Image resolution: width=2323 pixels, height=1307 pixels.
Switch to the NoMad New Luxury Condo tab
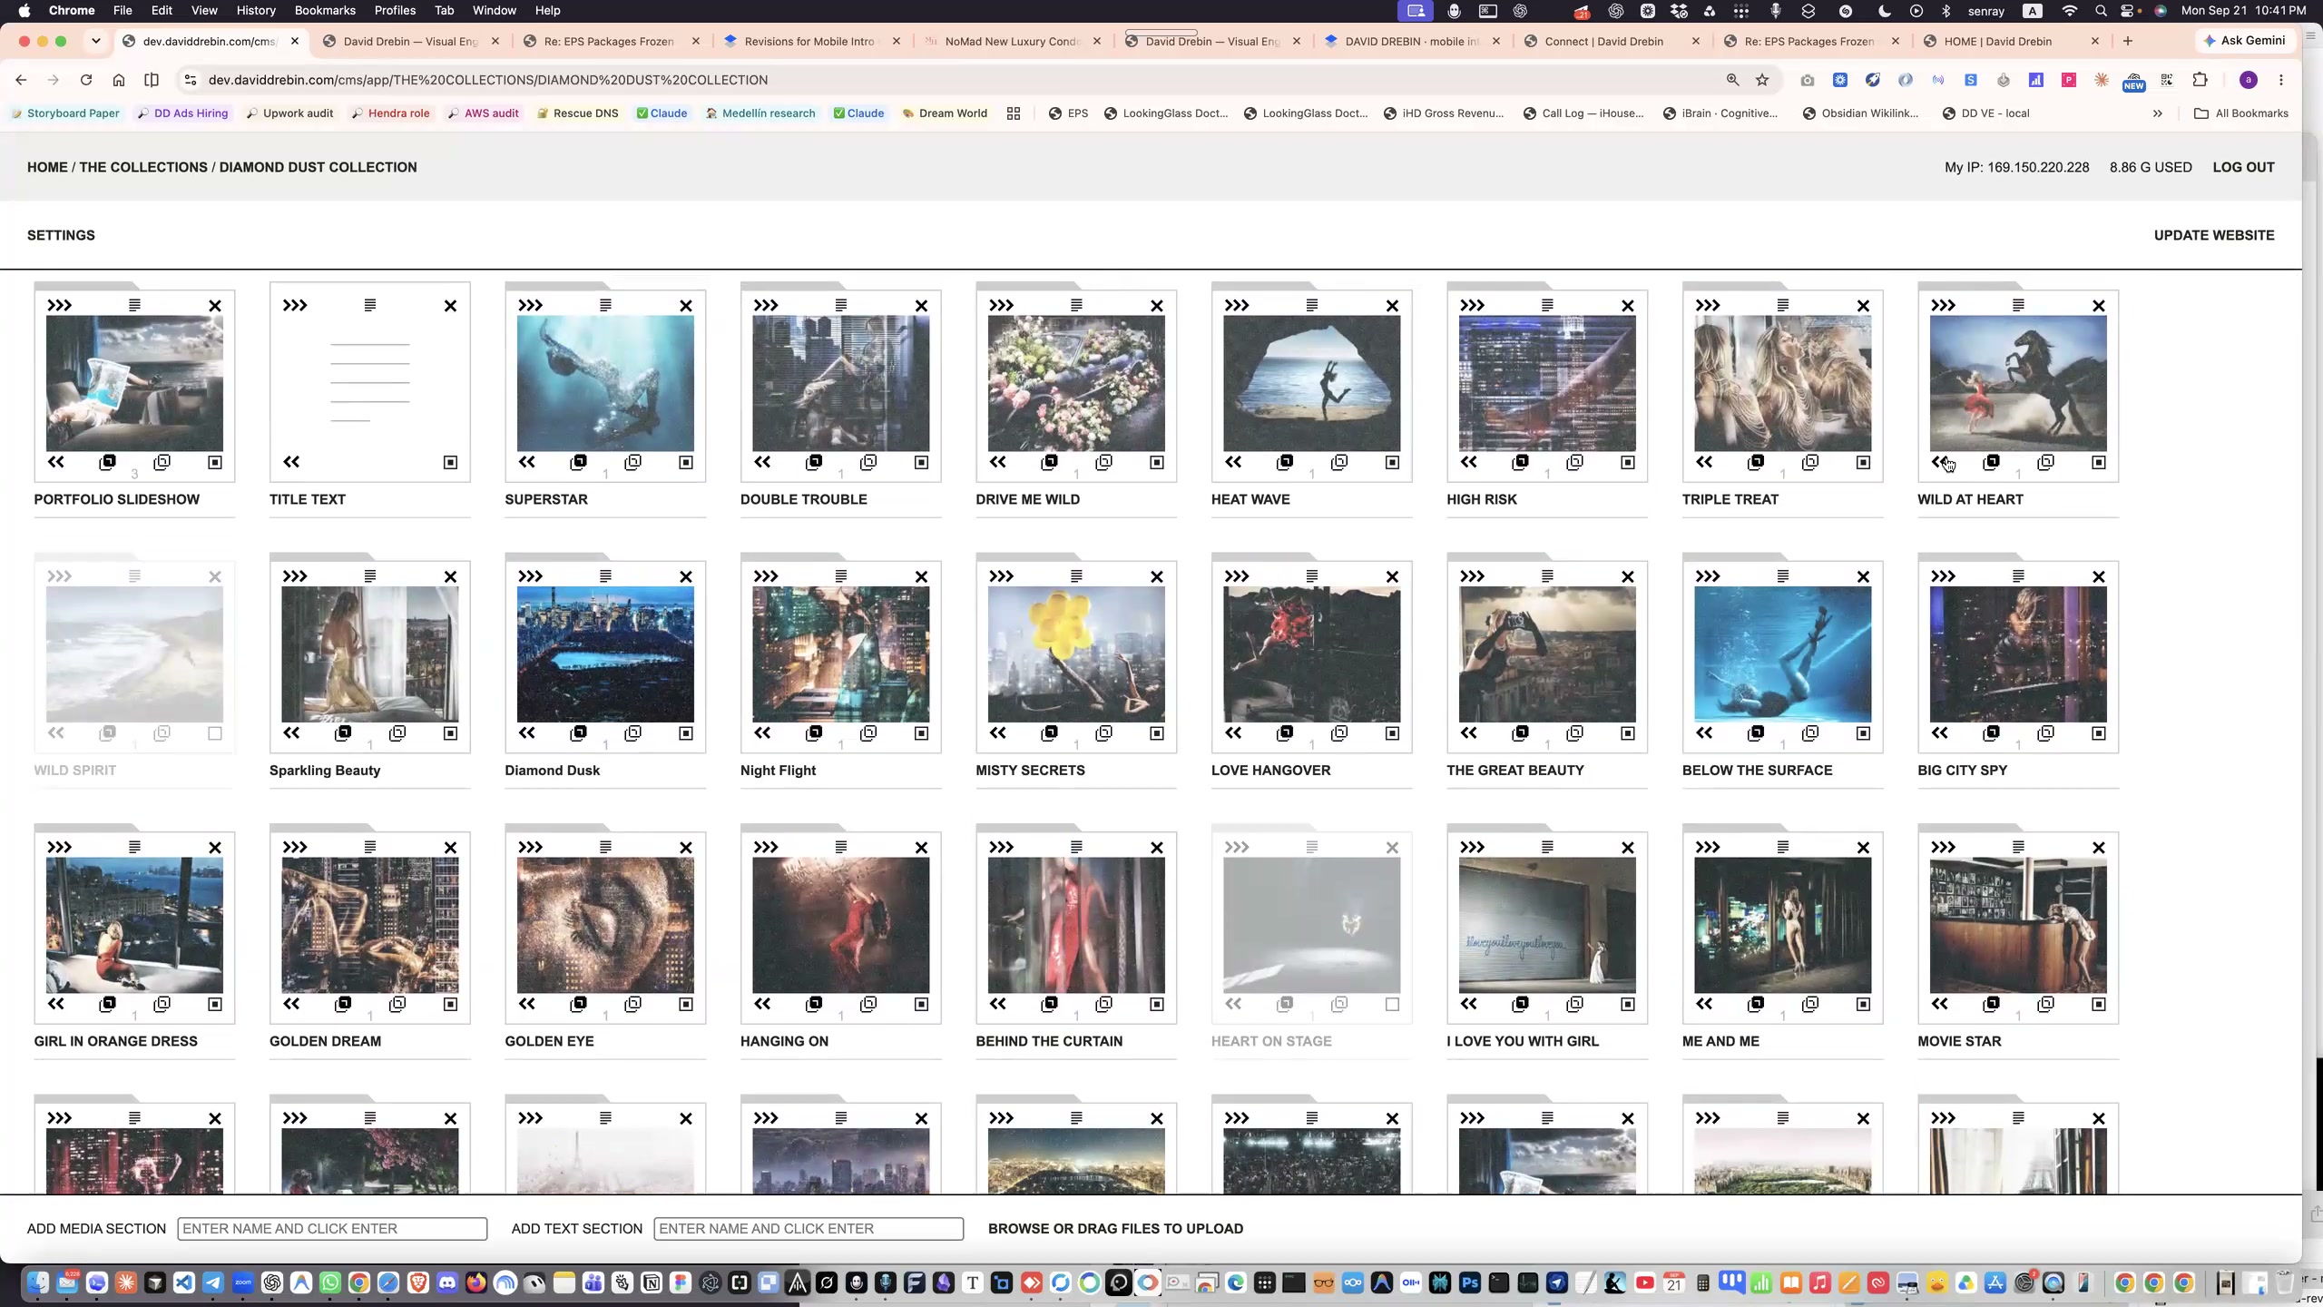(x=1011, y=41)
